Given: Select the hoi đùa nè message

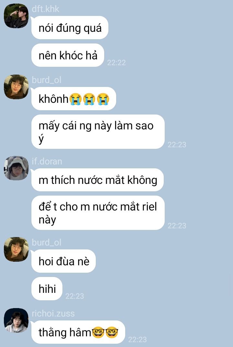Looking at the screenshot, I should (x=64, y=261).
